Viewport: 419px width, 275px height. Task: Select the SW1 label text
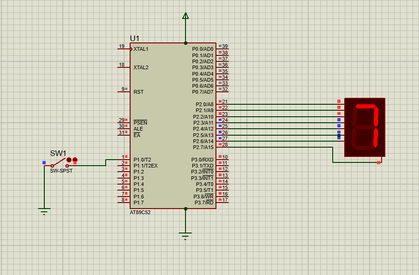click(x=58, y=153)
